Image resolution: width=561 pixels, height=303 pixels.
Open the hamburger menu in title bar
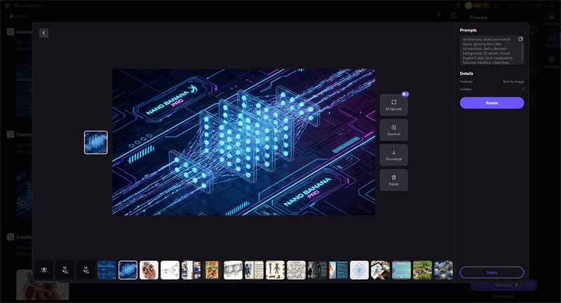pyautogui.click(x=511, y=6)
